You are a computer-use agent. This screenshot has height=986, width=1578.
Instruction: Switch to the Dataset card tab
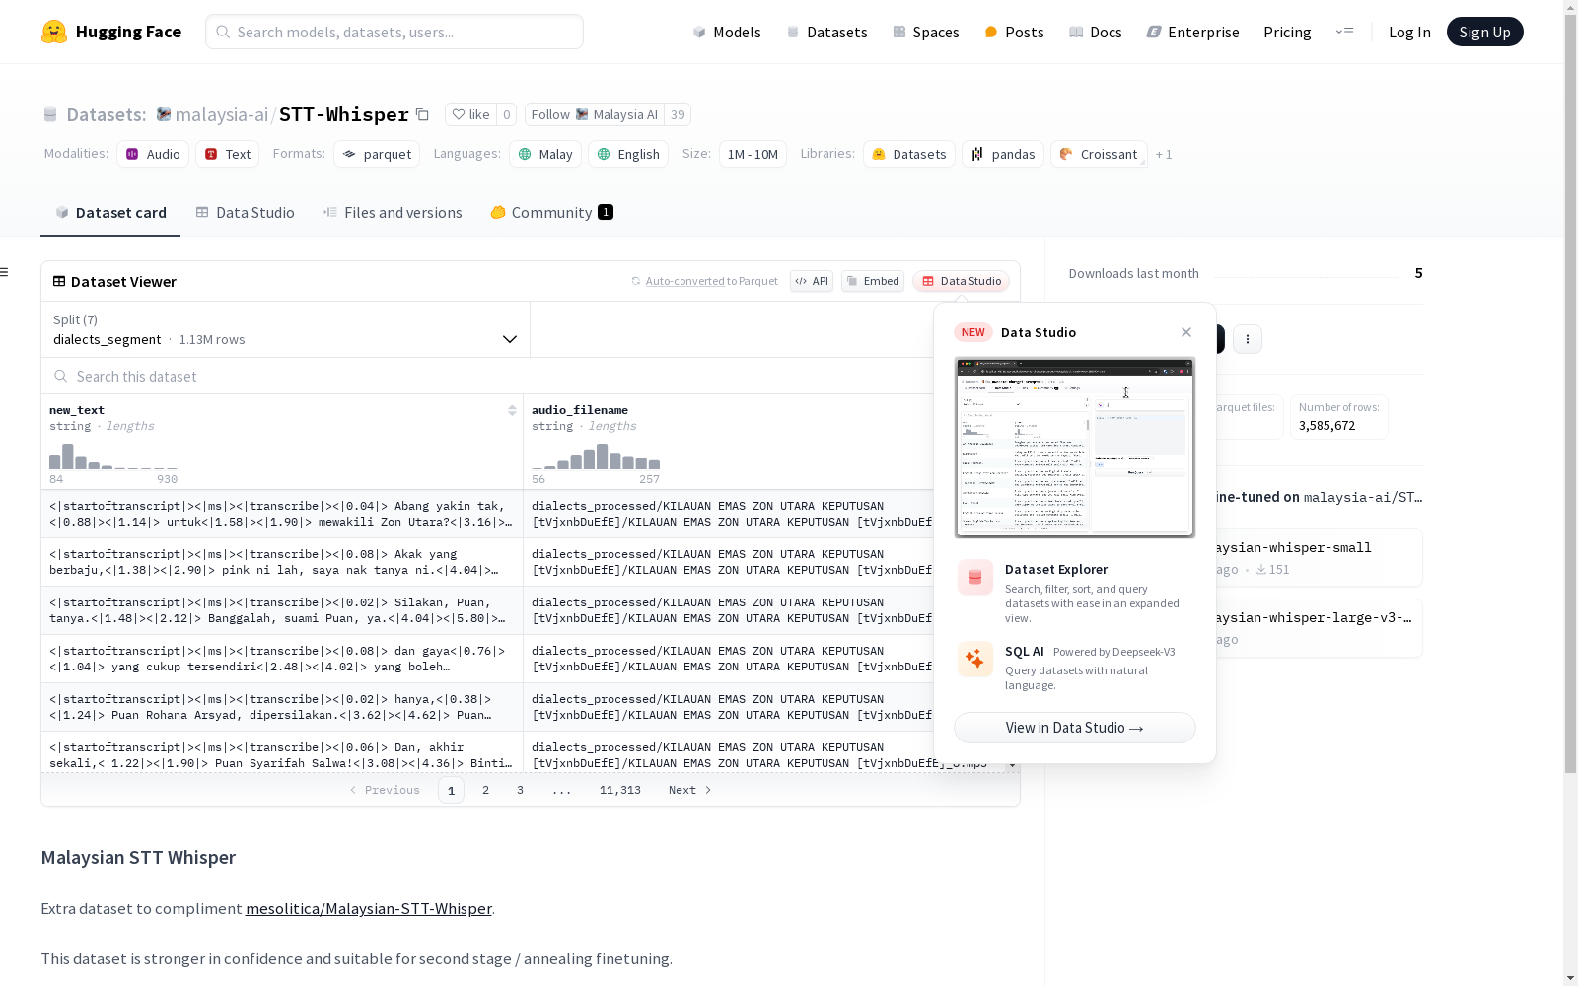(110, 213)
